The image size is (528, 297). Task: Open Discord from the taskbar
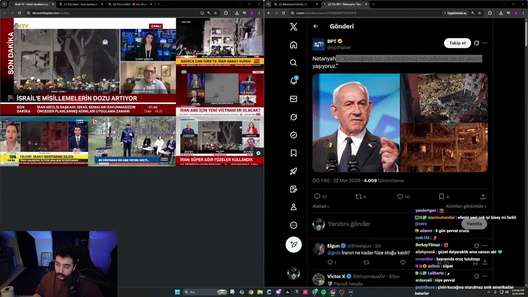click(278, 292)
